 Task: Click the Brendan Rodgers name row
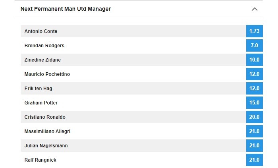tap(133, 46)
